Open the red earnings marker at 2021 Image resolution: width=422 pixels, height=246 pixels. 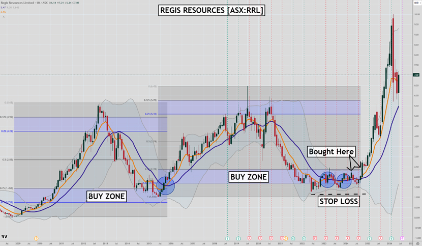point(282,238)
